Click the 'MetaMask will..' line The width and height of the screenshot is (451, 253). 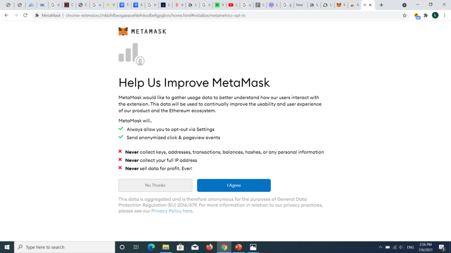135,121
